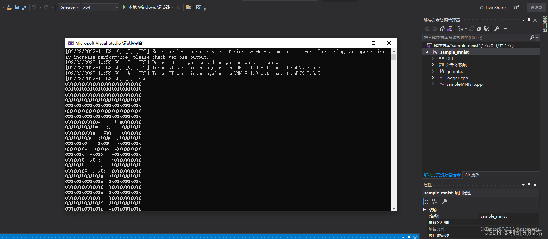The image size is (548, 239).
Task: Click the Open File folder icon
Action: (9, 7)
